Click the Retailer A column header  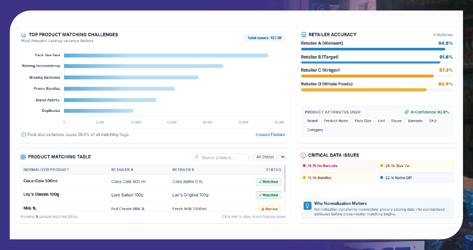pos(122,170)
